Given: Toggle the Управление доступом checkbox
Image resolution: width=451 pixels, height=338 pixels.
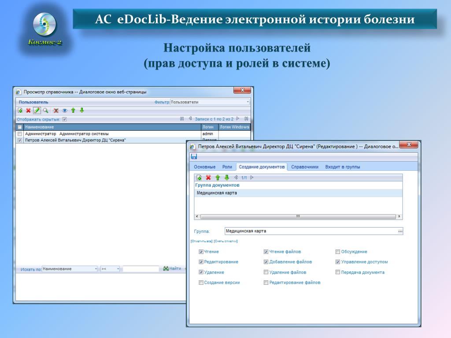Looking at the screenshot, I should 338,262.
